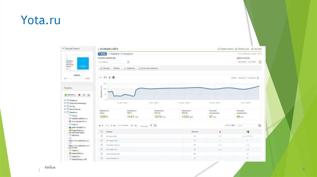Check the box for 'sim карта yota' row

102,136
